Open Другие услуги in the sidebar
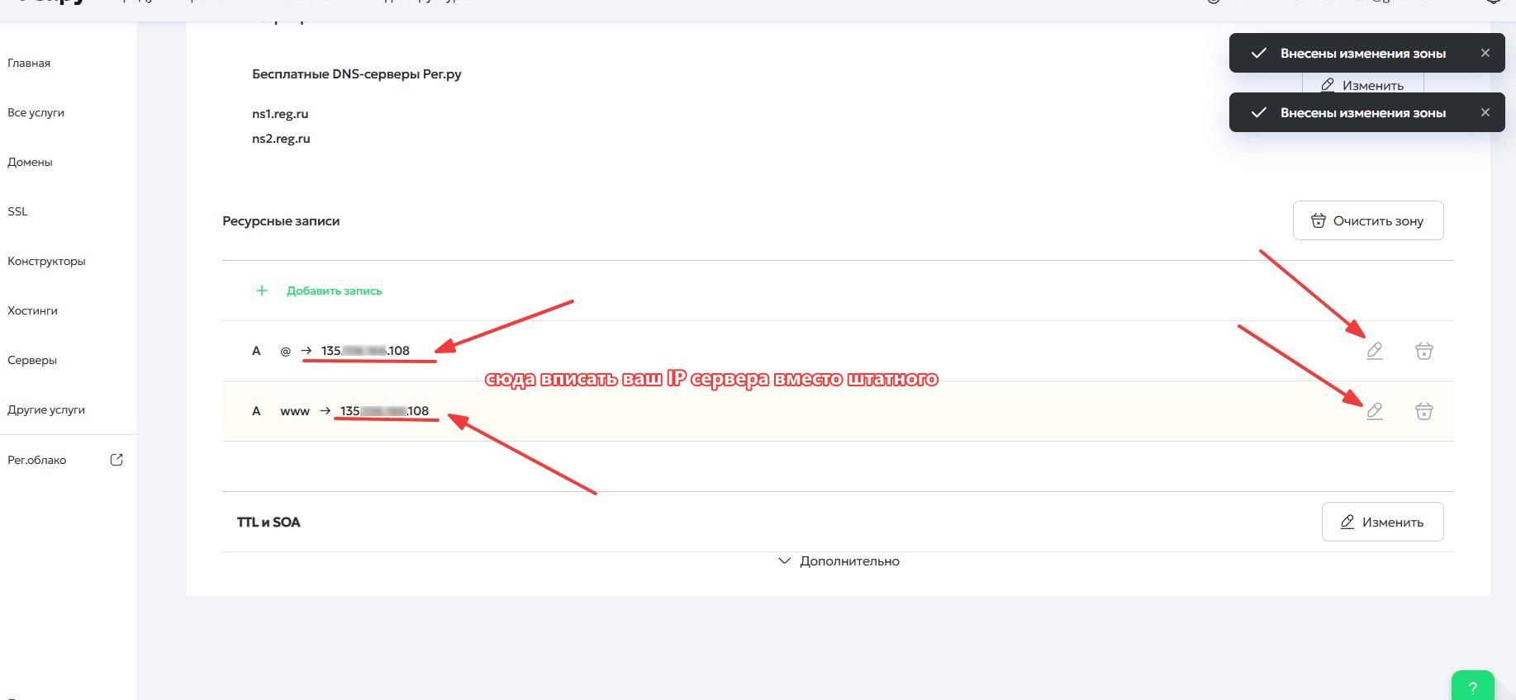Image resolution: width=1516 pixels, height=700 pixels. (46, 409)
